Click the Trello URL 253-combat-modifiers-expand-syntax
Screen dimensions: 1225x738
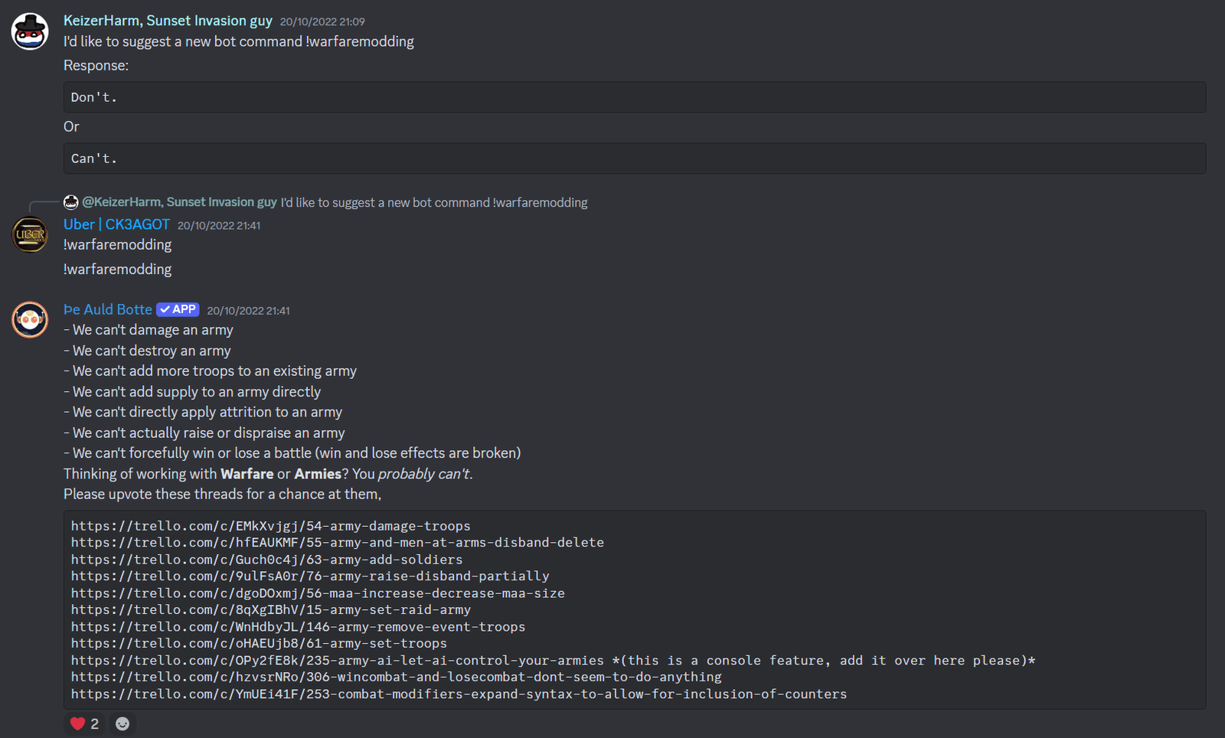459,694
